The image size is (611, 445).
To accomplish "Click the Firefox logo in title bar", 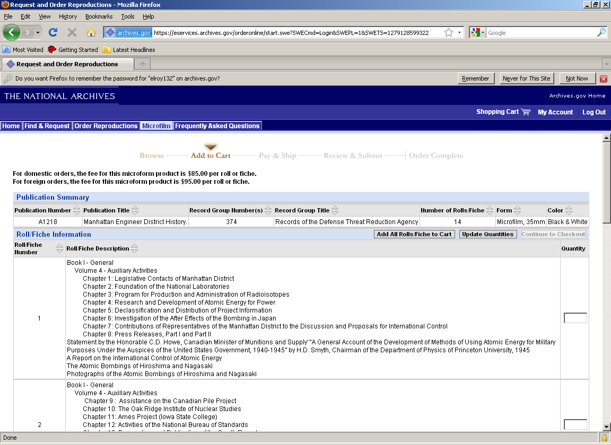I will [x=5, y=5].
